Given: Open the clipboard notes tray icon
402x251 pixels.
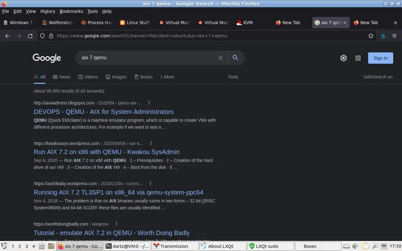Looking at the screenshot, I should (x=366, y=246).
